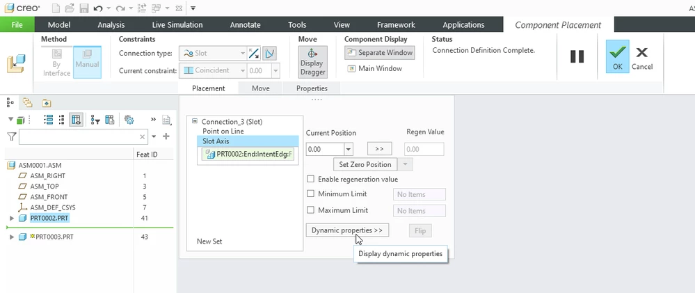Clear the model tree search field X
Image resolution: width=695 pixels, height=293 pixels.
click(143, 137)
